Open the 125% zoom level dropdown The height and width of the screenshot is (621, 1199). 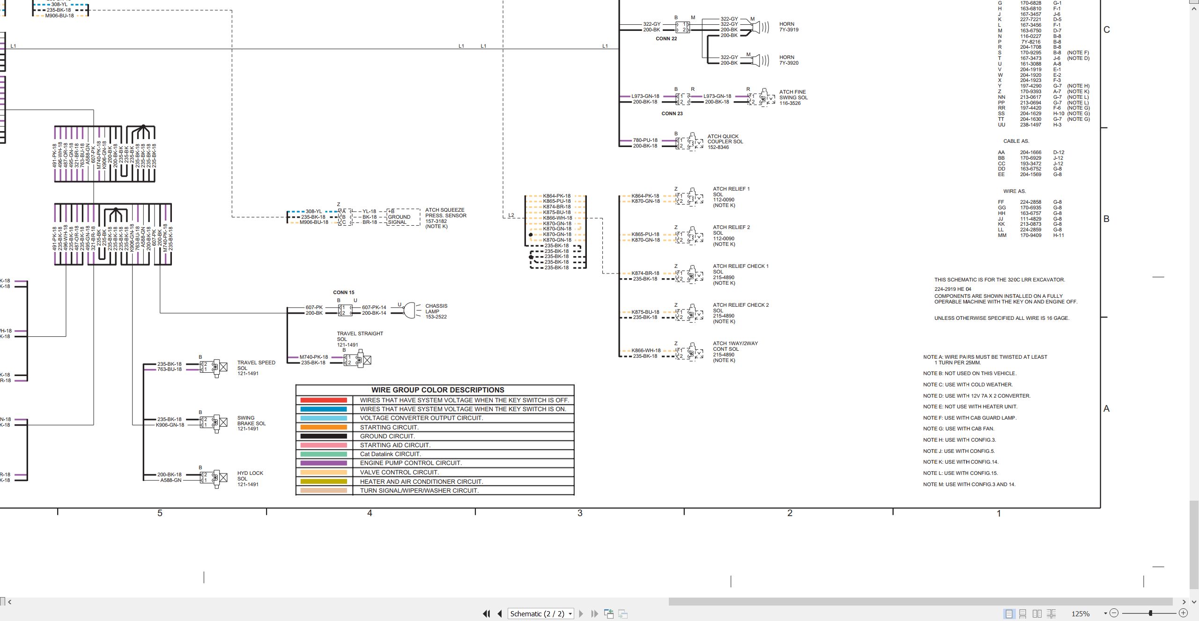[1105, 614]
